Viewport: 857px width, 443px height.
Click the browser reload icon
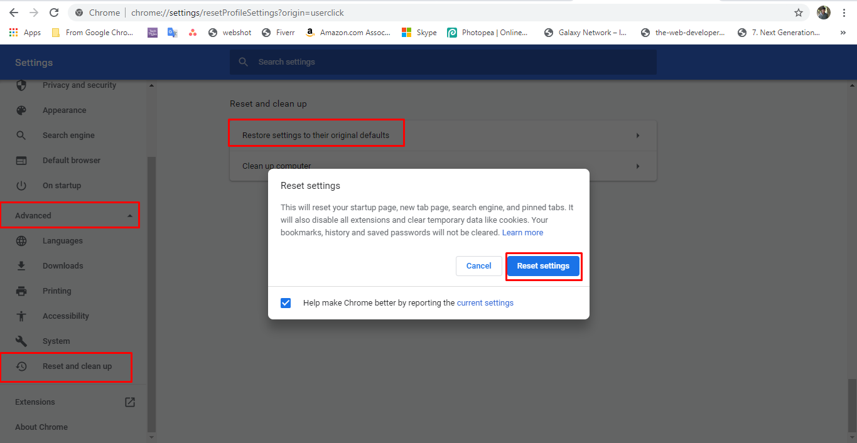pos(54,13)
